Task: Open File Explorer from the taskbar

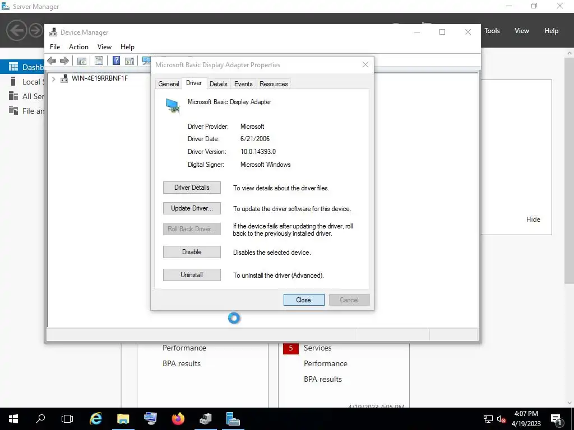Action: tap(123, 419)
